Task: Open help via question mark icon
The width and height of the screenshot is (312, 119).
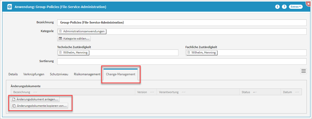Action: (x=284, y=7)
